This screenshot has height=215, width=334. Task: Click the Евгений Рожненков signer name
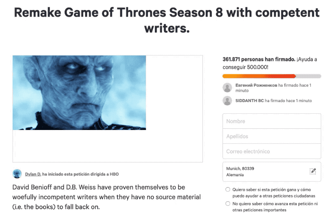click(x=256, y=85)
